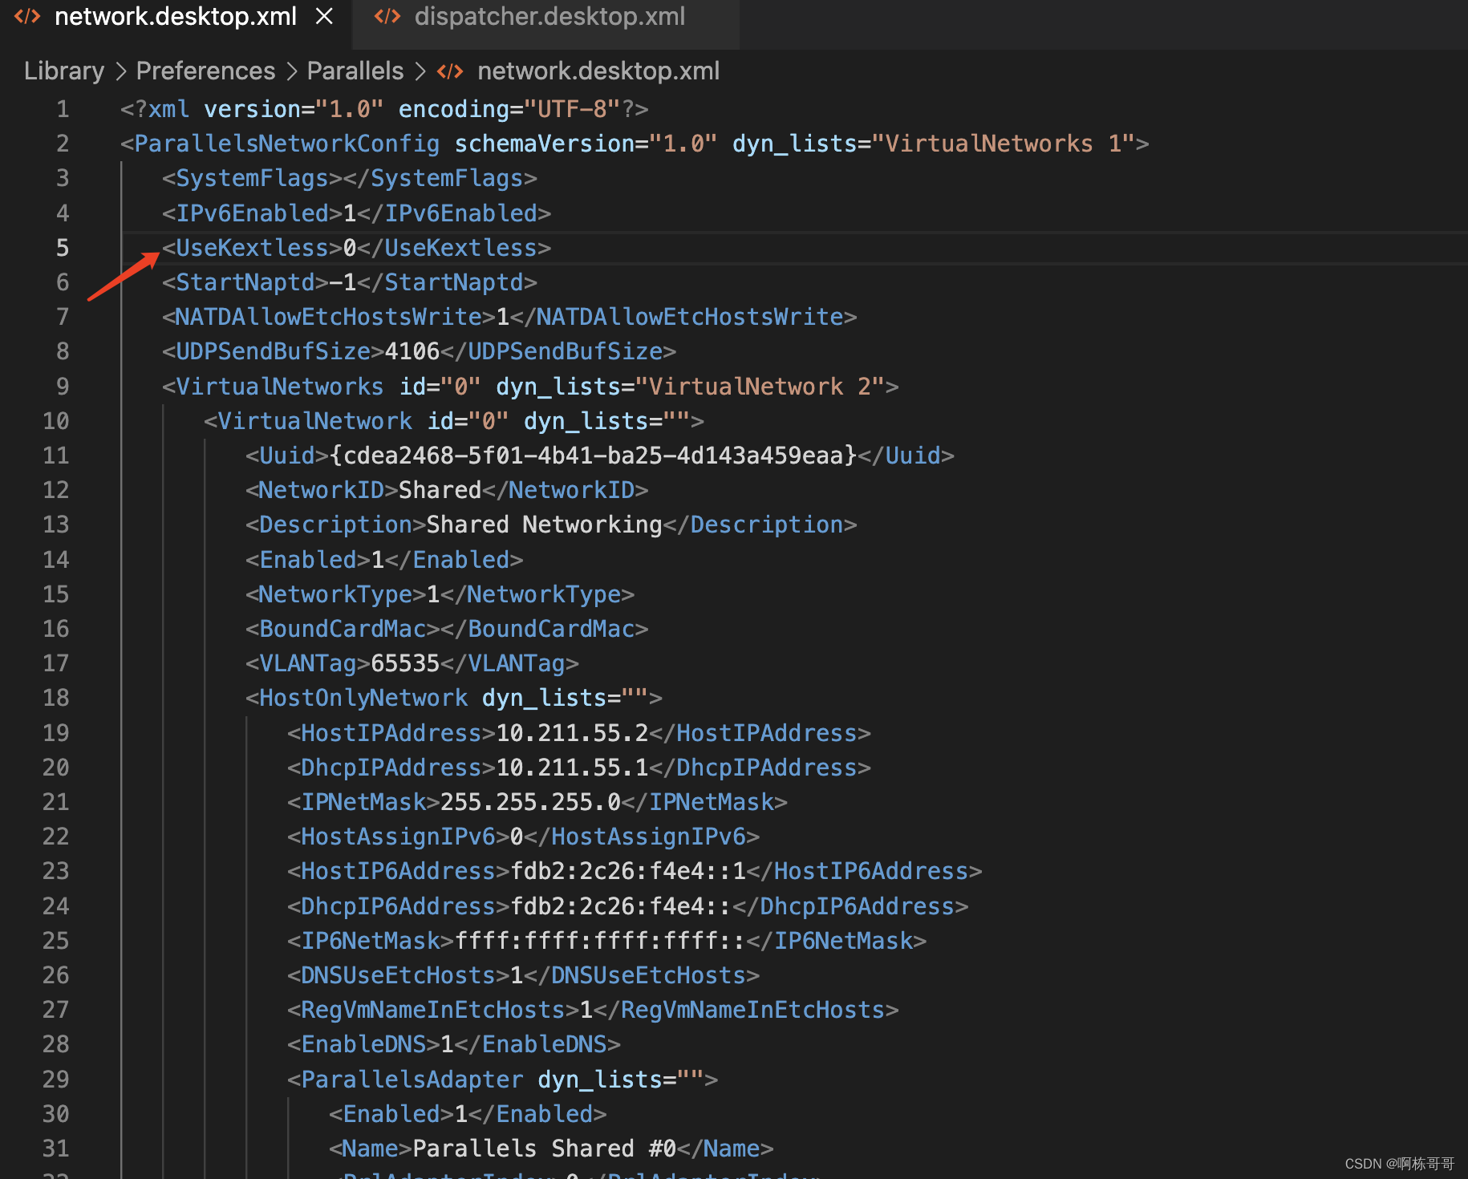
Task: Click the DhcpIP6Address opening tag
Action: coord(399,906)
